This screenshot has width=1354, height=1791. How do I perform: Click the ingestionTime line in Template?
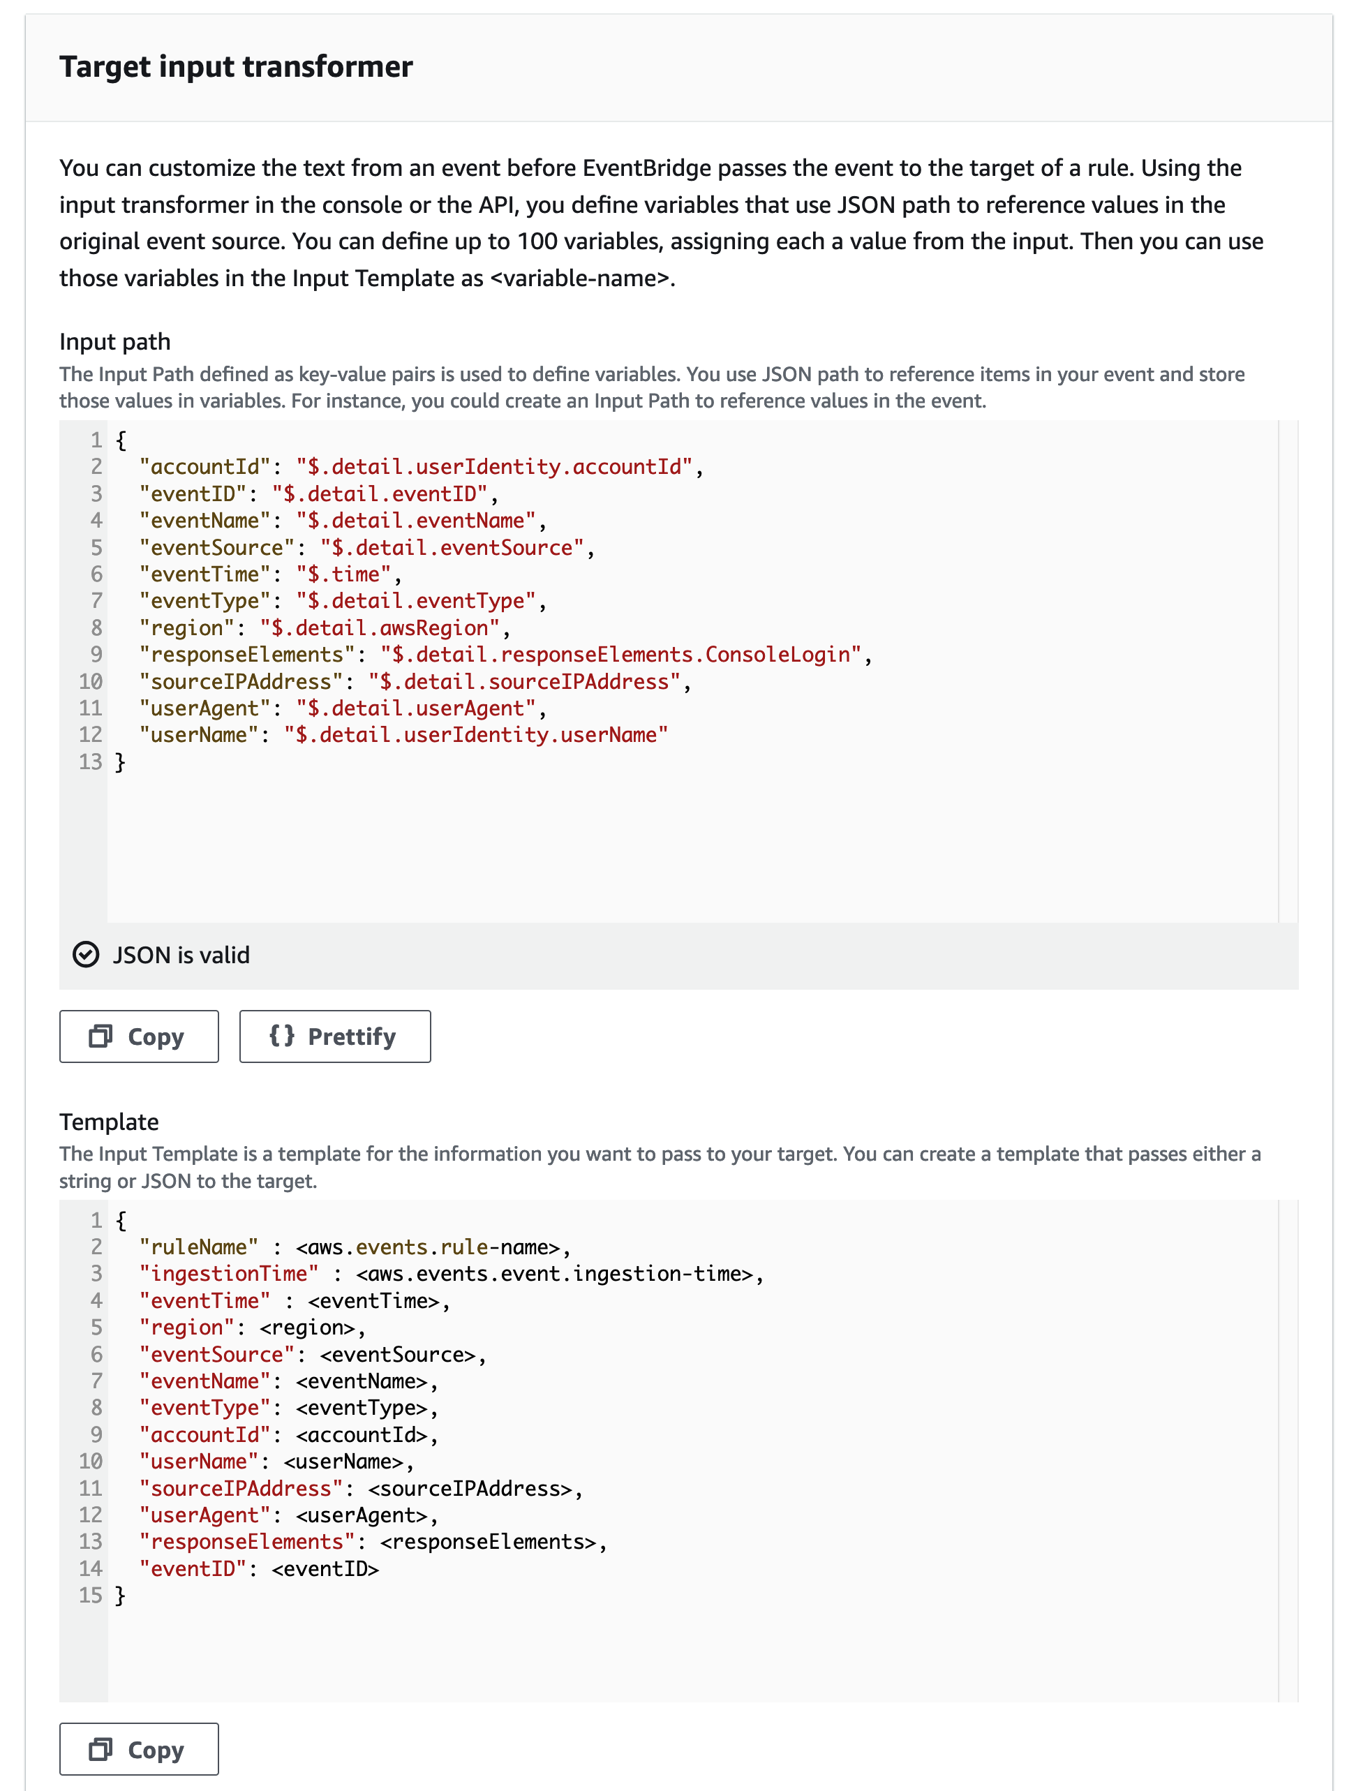450,1274
